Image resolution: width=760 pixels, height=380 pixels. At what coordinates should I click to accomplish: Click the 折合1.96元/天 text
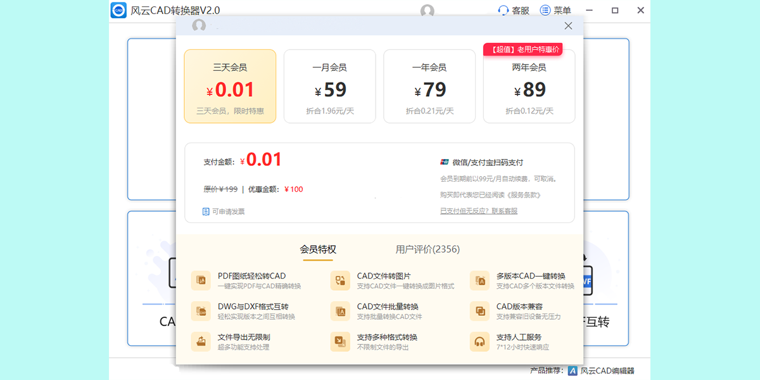pyautogui.click(x=330, y=111)
